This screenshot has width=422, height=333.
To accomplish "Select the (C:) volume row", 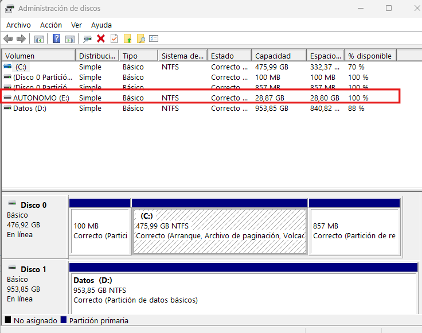I will (x=199, y=67).
